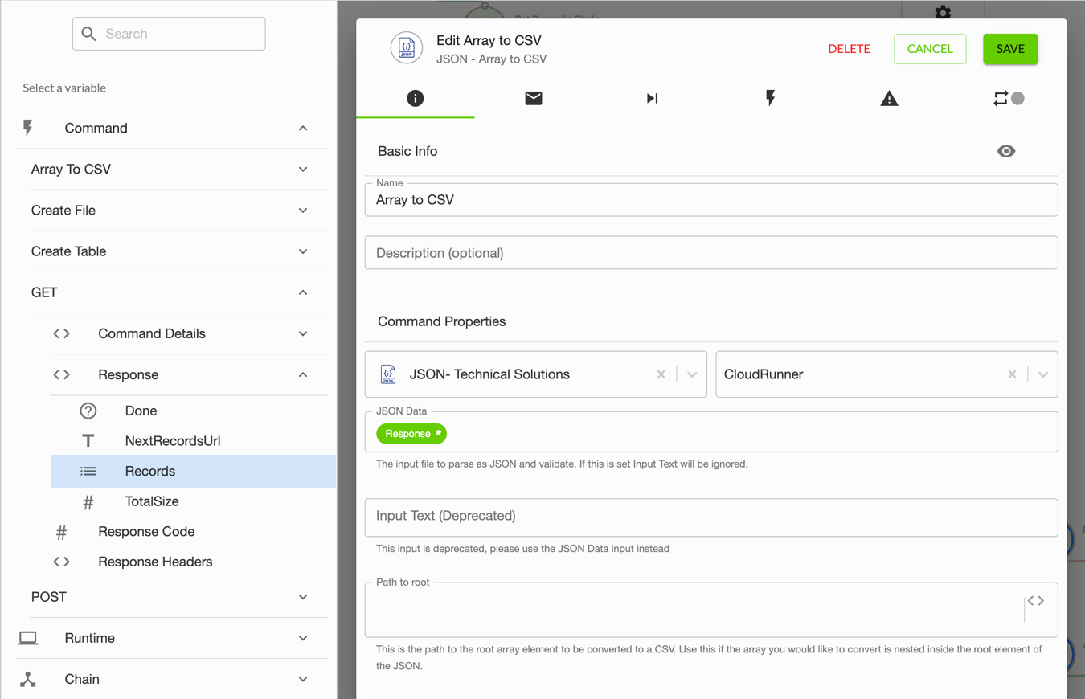Select the Records variable
Viewport: 1085px width, 699px height.
point(193,471)
